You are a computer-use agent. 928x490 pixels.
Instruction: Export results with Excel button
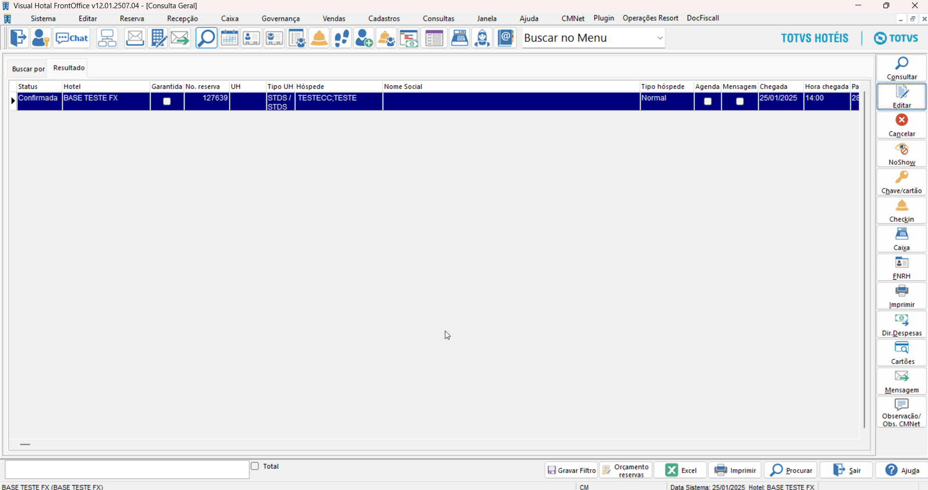[680, 470]
